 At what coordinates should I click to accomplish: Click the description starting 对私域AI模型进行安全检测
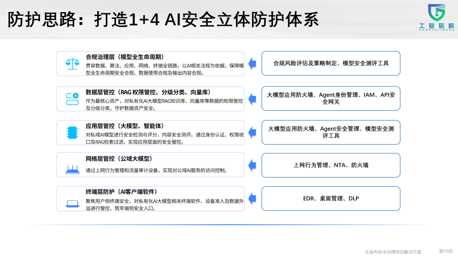[x=164, y=138]
